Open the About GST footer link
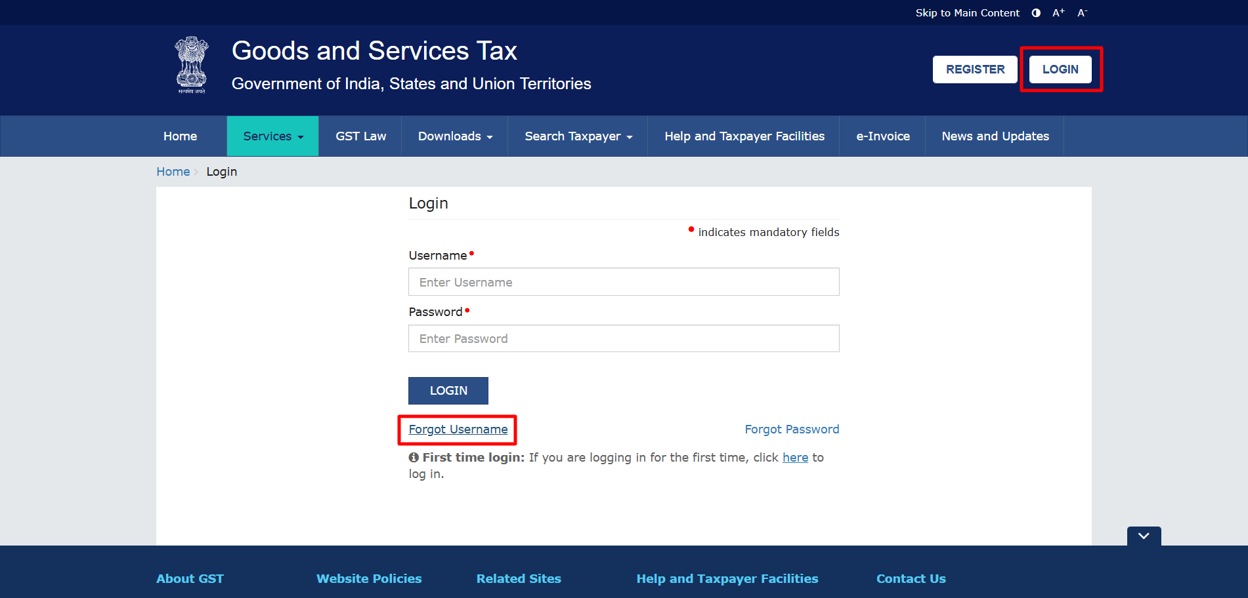Viewport: 1248px width, 598px height. [190, 579]
